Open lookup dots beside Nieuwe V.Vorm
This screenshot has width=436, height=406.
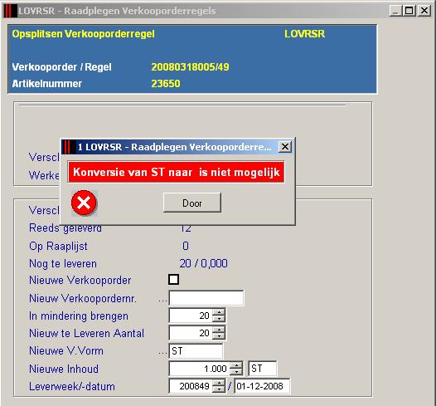coord(163,353)
